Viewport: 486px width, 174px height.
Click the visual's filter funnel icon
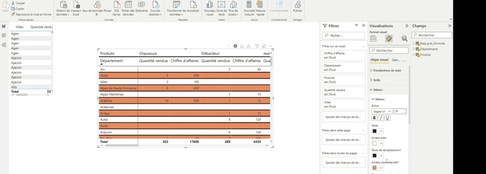pos(257,46)
